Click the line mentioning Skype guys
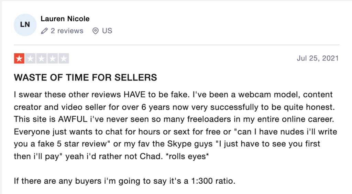 pos(167,144)
